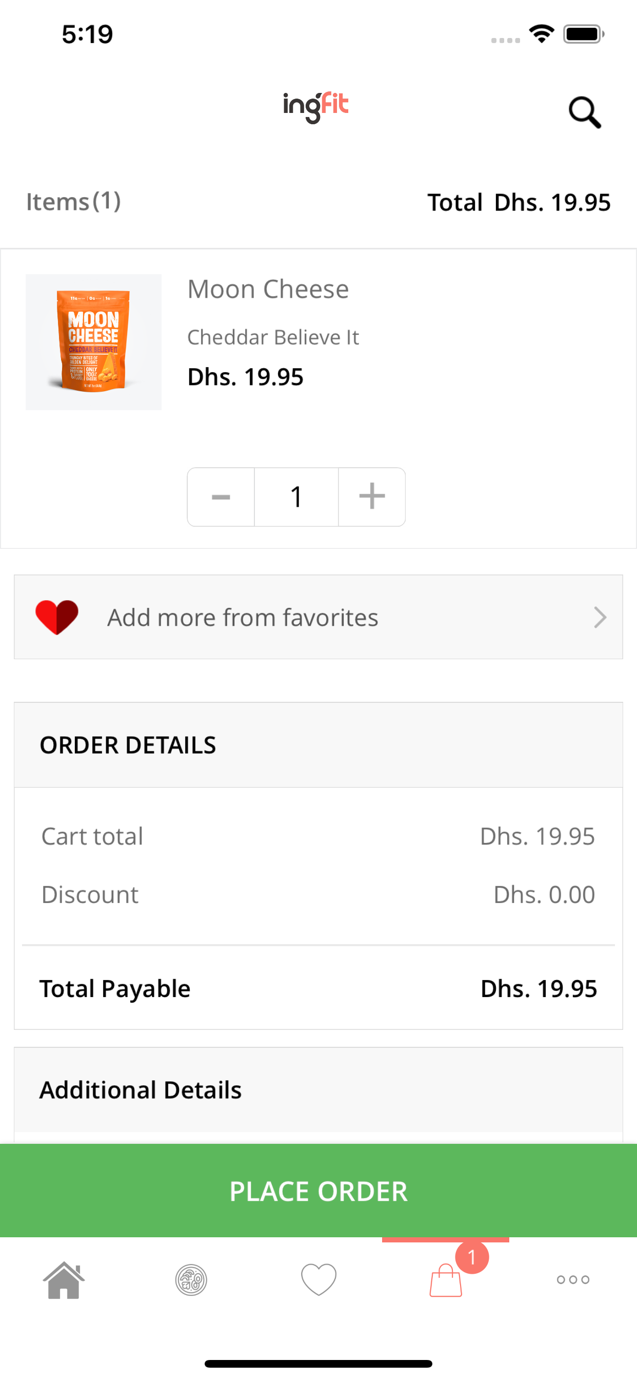Increase Moon Cheese quantity with plus
Image resolution: width=637 pixels, height=1380 pixels.
[x=372, y=496]
